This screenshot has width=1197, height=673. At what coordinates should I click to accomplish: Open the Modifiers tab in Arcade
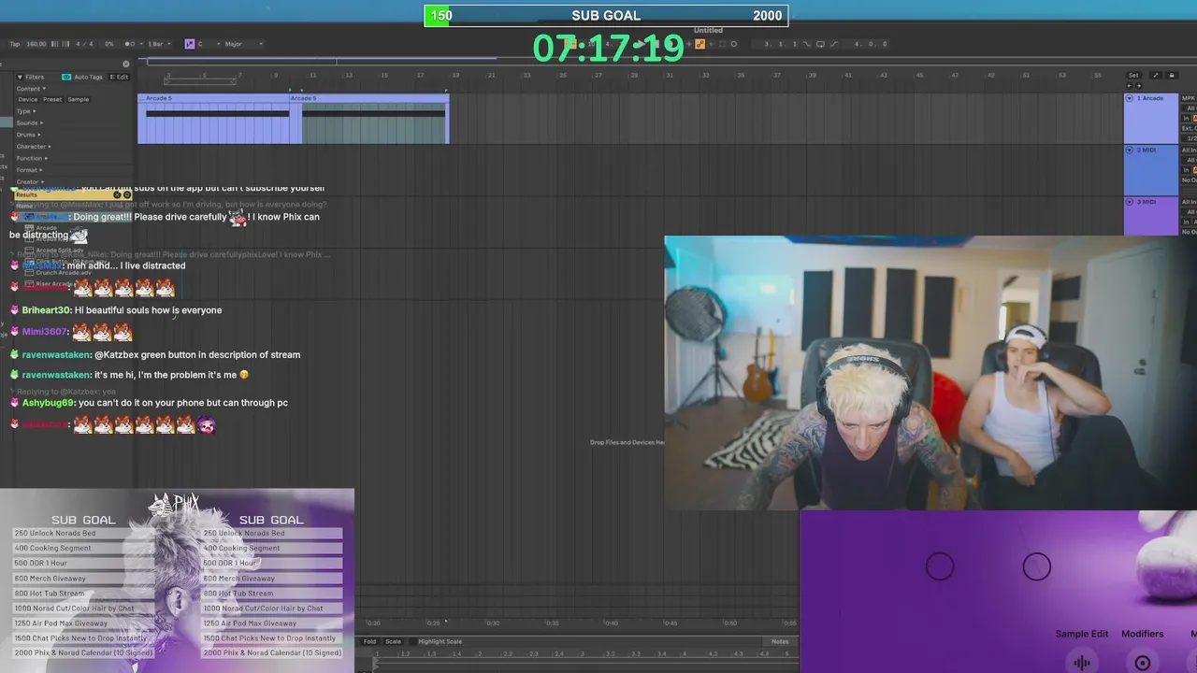click(1142, 634)
